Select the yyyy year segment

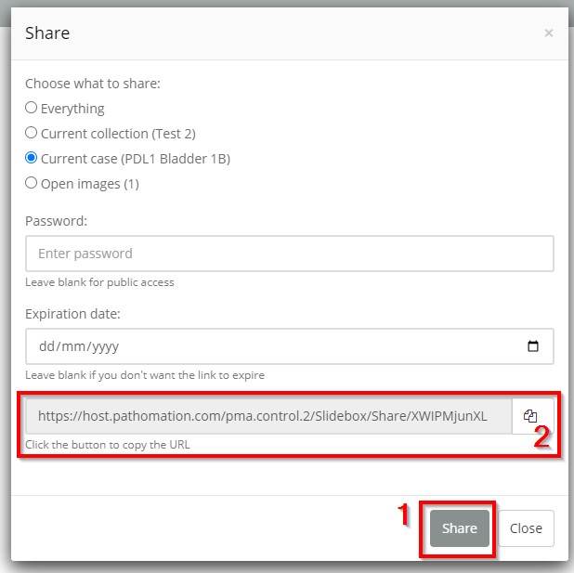[102, 346]
